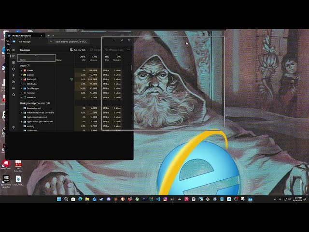Switch to Task Manager taskbar icon
The width and height of the screenshot is (309, 232).
(x=250, y=199)
